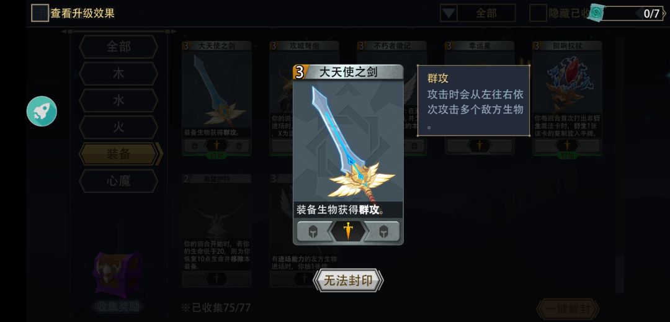Click the 大天使之剑 sword artwork

351,143
